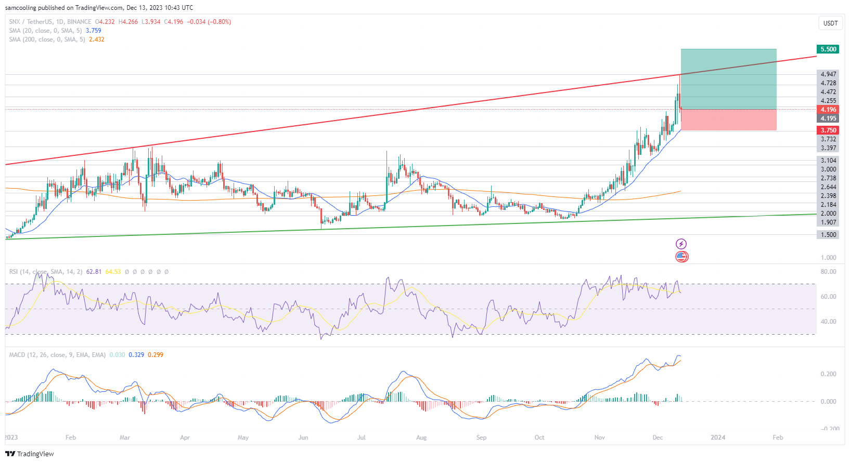Select the green profit target zone
850x463 pixels.
tap(728, 79)
